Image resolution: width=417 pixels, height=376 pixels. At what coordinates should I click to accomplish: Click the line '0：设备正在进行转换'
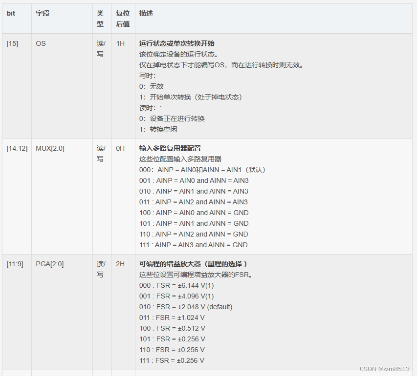172,119
